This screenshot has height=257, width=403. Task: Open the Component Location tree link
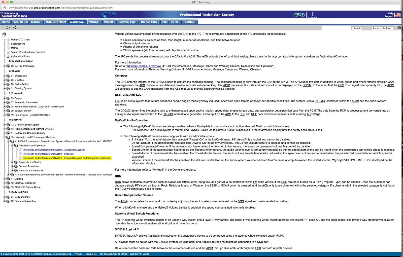54,150
